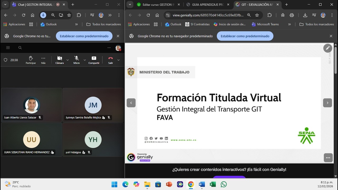
Task: Click Establecer como predeterminado in Teams window
Action: click(84, 36)
